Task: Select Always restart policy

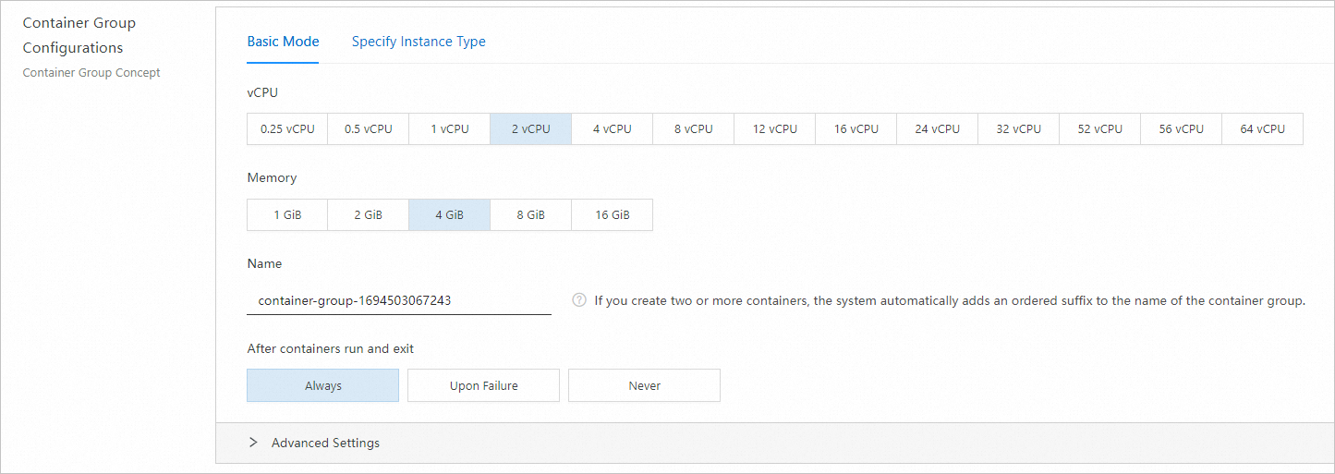Action: pyautogui.click(x=323, y=385)
